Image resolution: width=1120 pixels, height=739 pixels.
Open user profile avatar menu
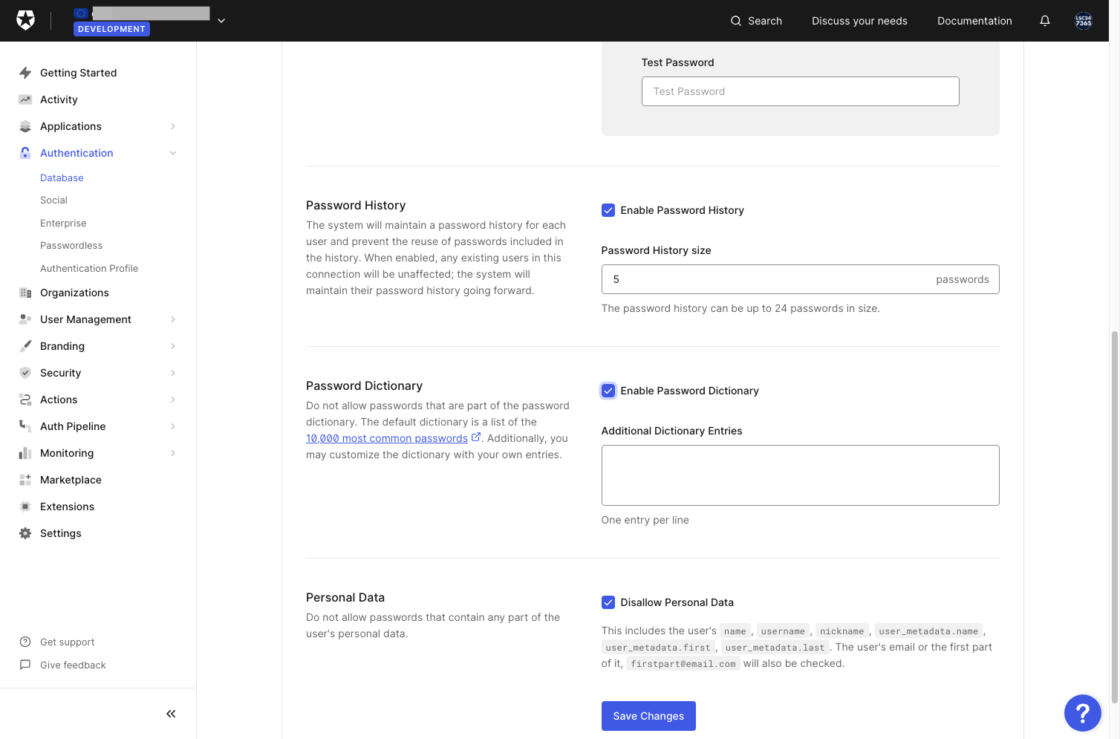click(x=1084, y=21)
